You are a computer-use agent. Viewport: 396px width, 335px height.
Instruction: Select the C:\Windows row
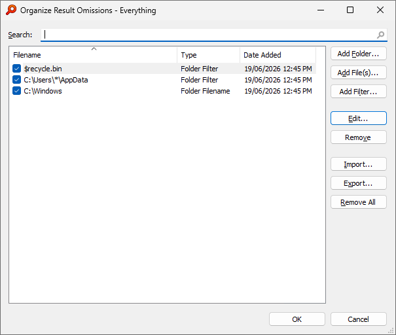click(x=163, y=91)
